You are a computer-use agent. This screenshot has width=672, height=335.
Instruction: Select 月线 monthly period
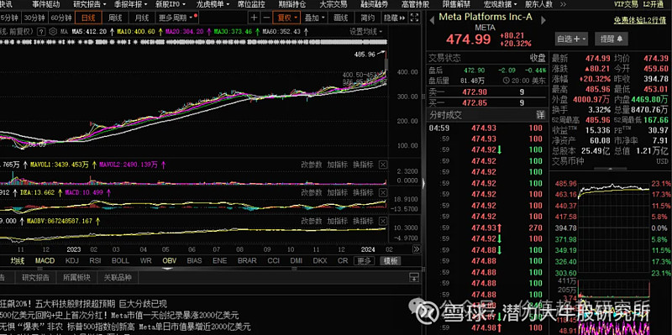(x=141, y=18)
